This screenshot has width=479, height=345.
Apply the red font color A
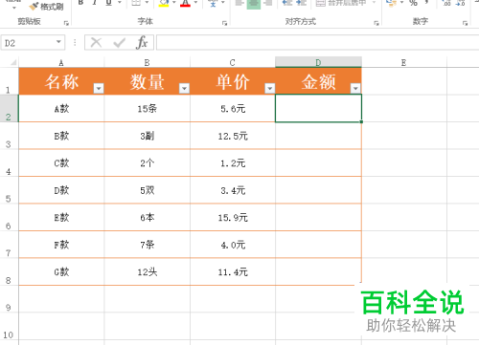pos(185,3)
